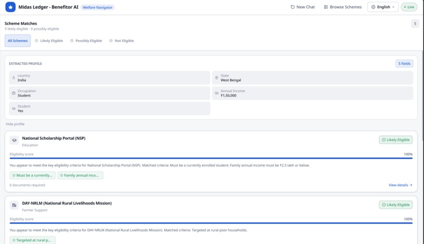Viewport: 424px width, 244px height.
Task: Select the All Schemes tab
Action: pyautogui.click(x=17, y=41)
